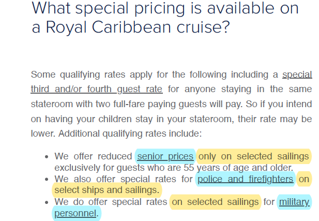This screenshot has height=221, width=319.
Task: Click highlighted "on selected sailings" before military
Action: point(215,202)
